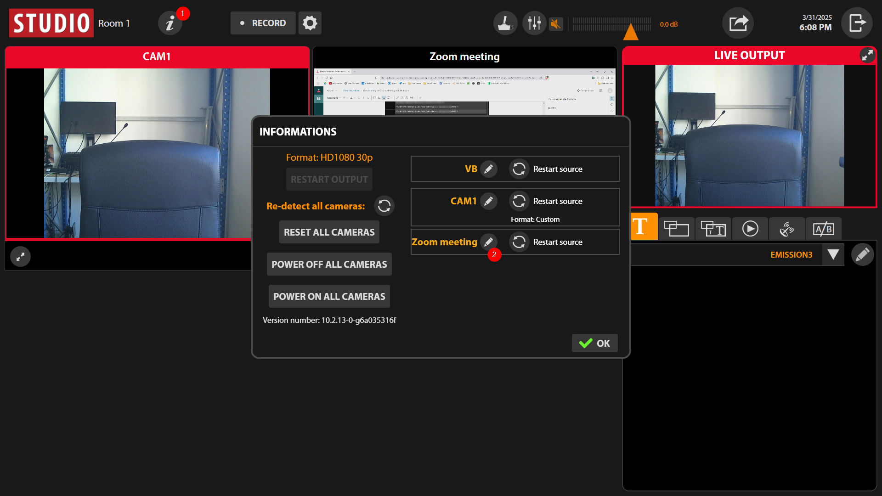Viewport: 882px width, 496px height.
Task: Expand the CAM1 preview fullscreen arrow
Action: 20,257
